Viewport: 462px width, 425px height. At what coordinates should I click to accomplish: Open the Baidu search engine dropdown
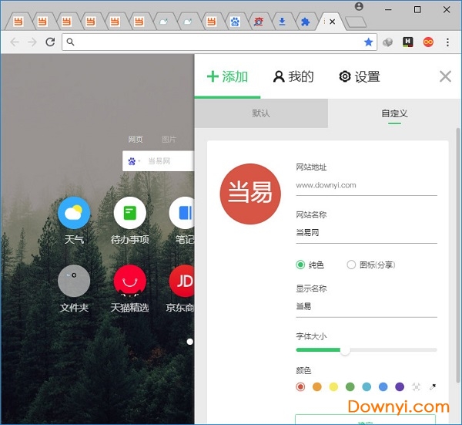click(133, 161)
